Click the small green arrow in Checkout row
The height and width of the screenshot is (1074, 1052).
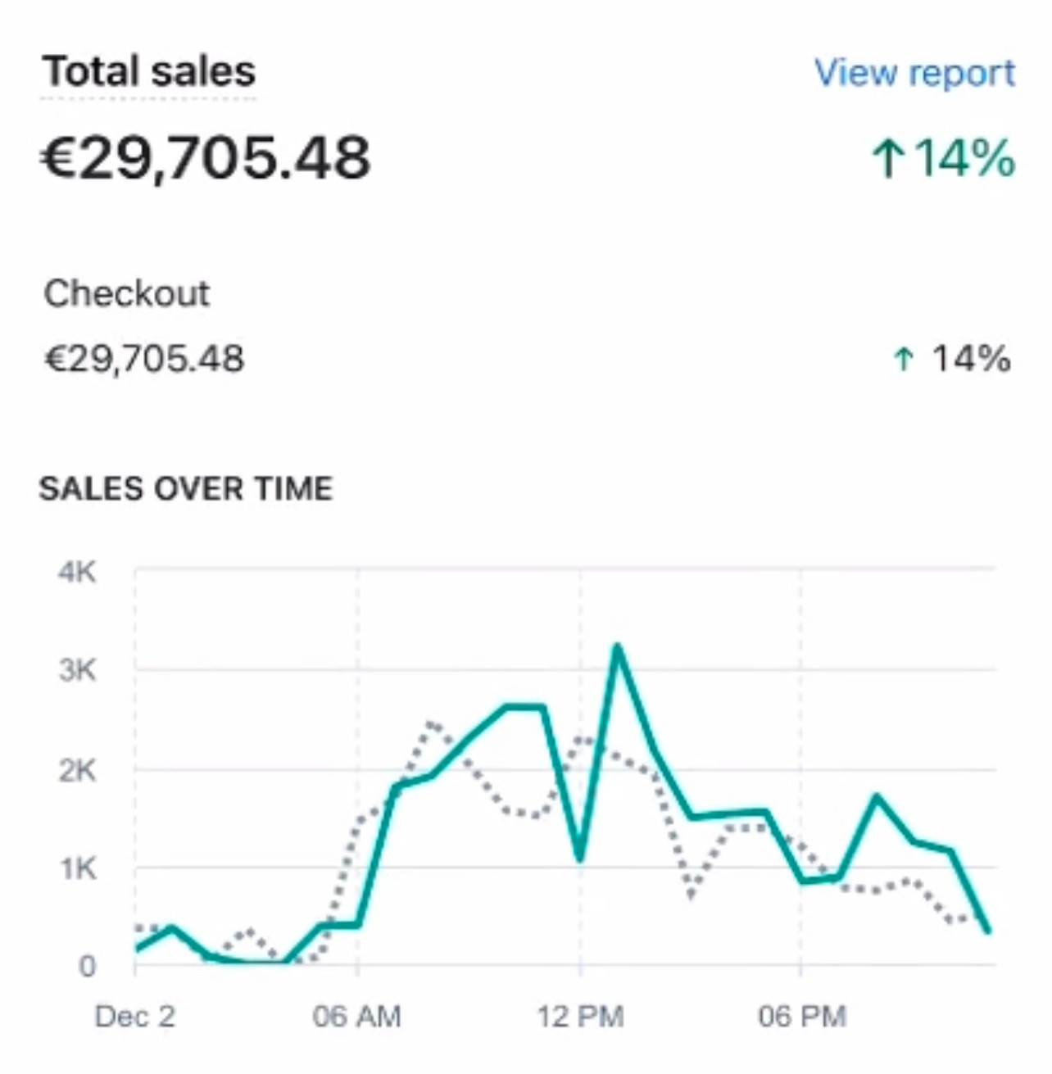point(903,359)
